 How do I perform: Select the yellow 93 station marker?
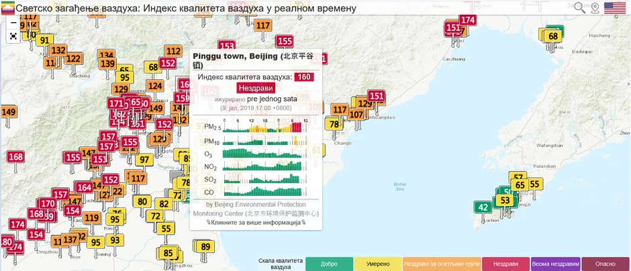click(115, 240)
